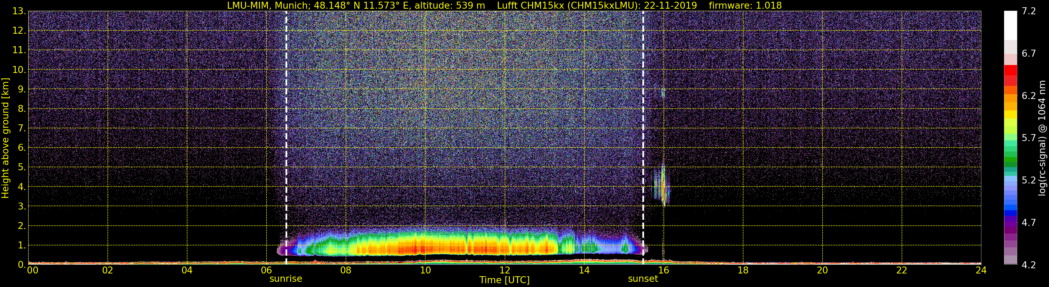Screen dimensions: 1049x287
Task: Click the time axis tick '04'
Action: (187, 270)
